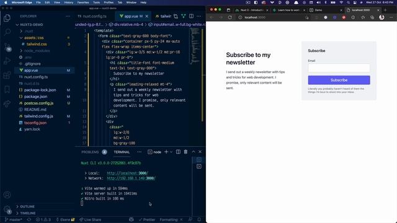This screenshot has width=397, height=223.
Task: Close the terminal panel
Action: point(200,152)
